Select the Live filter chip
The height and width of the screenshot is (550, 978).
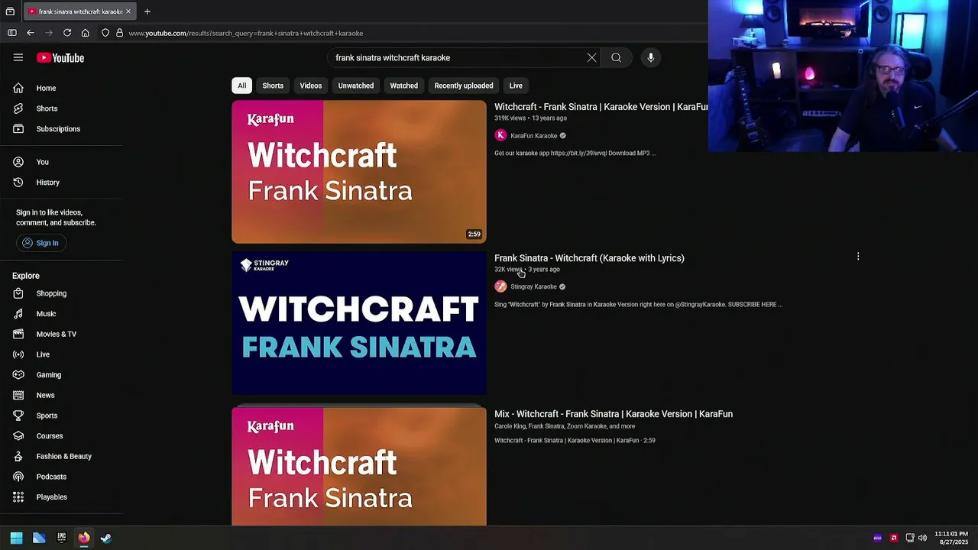pyautogui.click(x=516, y=86)
